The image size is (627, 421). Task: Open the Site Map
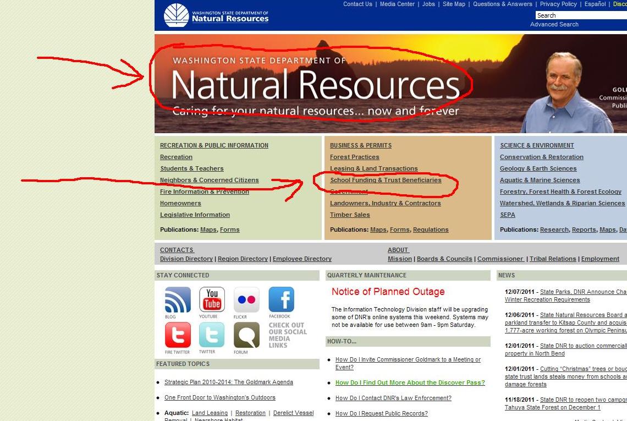454,4
